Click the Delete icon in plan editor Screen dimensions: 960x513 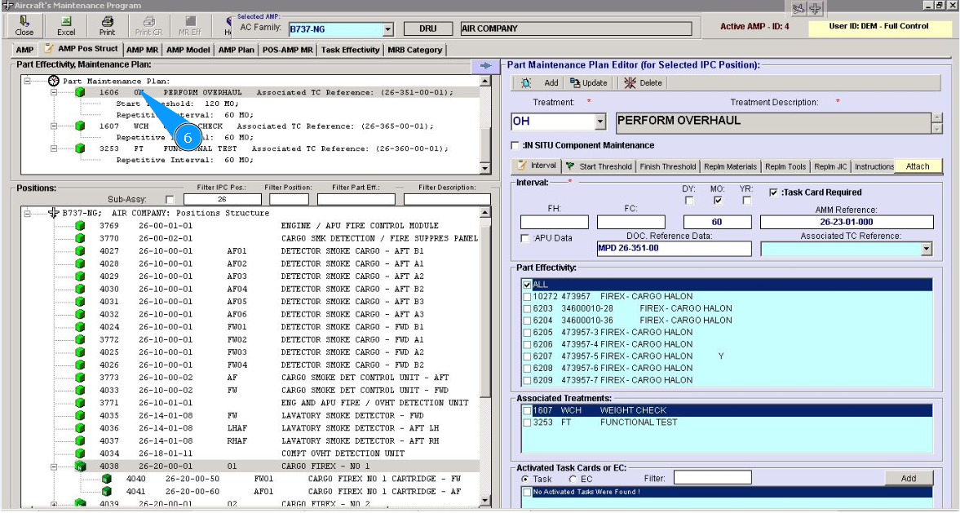point(630,83)
